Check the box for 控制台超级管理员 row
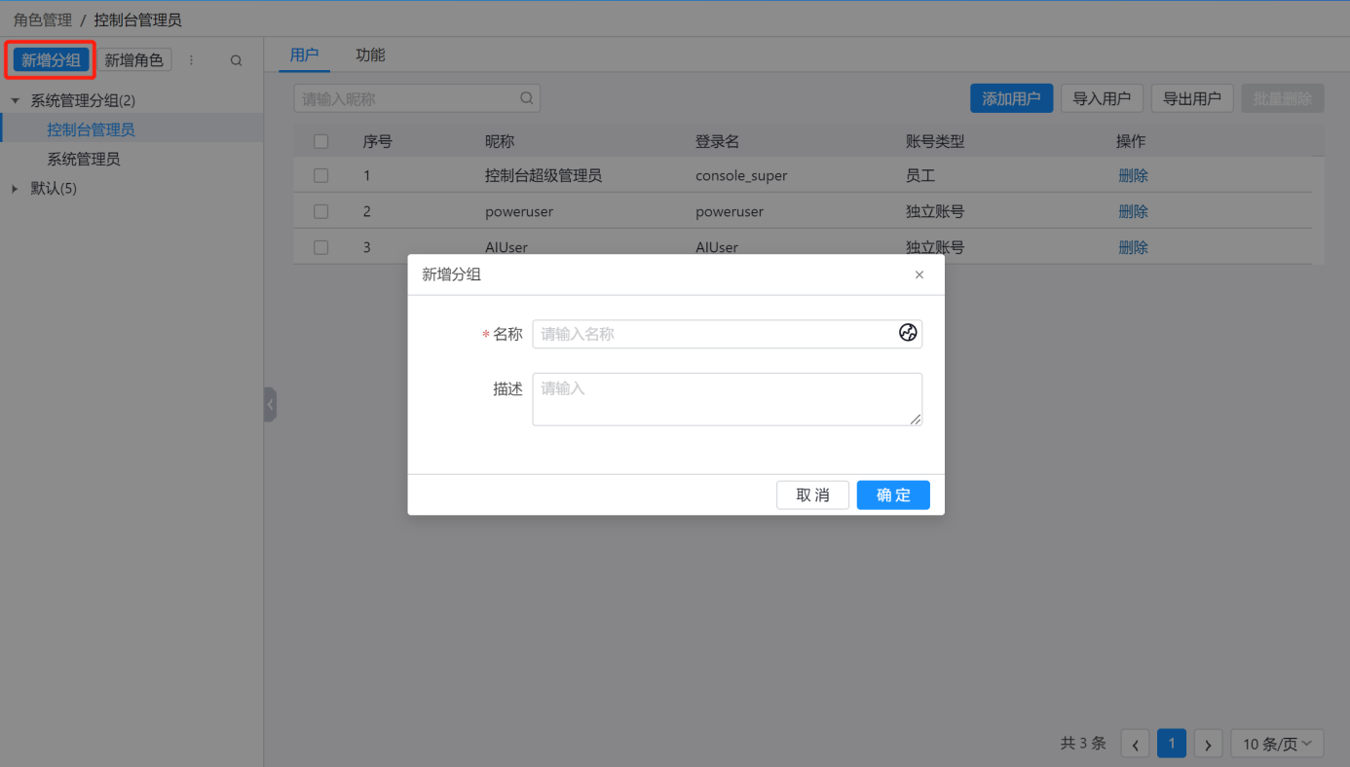Screen dimensions: 1350x767 click(321, 176)
